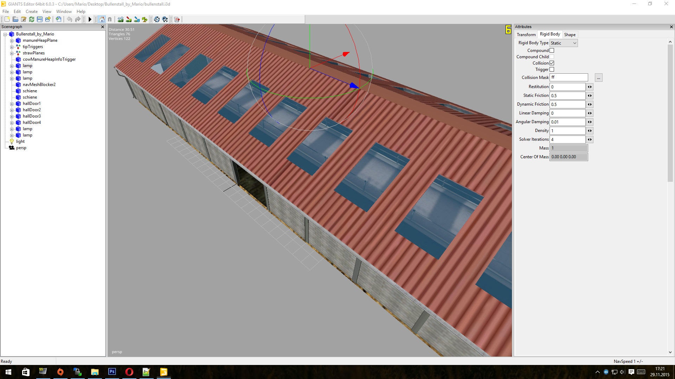The height and width of the screenshot is (379, 675).
Task: Click the Reload green arrows icon
Action: pos(32,19)
